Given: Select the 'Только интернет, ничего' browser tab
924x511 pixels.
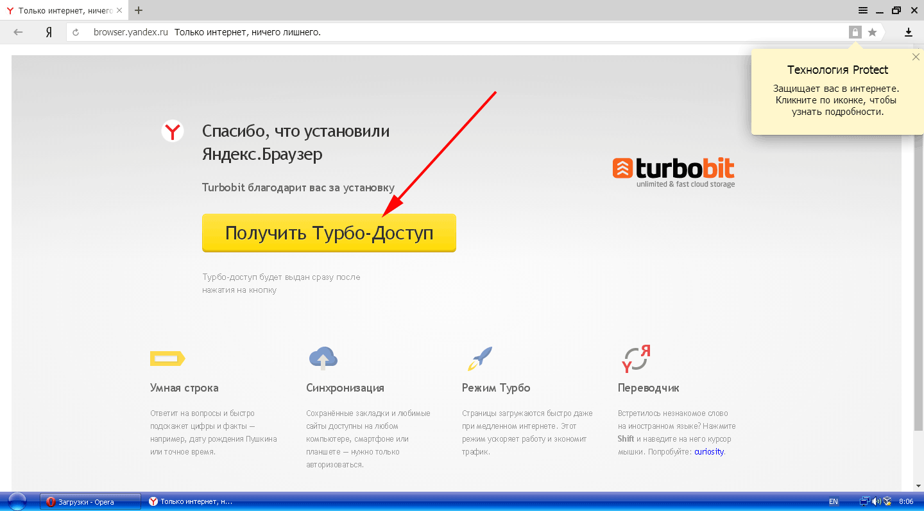Looking at the screenshot, I should click(x=63, y=11).
